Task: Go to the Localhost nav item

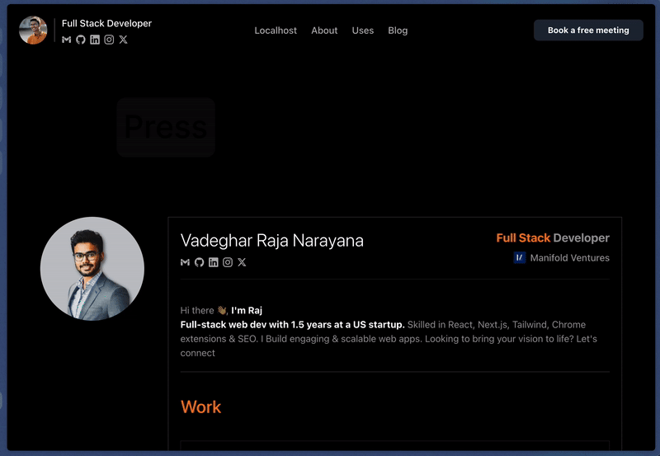Action: pos(276,31)
